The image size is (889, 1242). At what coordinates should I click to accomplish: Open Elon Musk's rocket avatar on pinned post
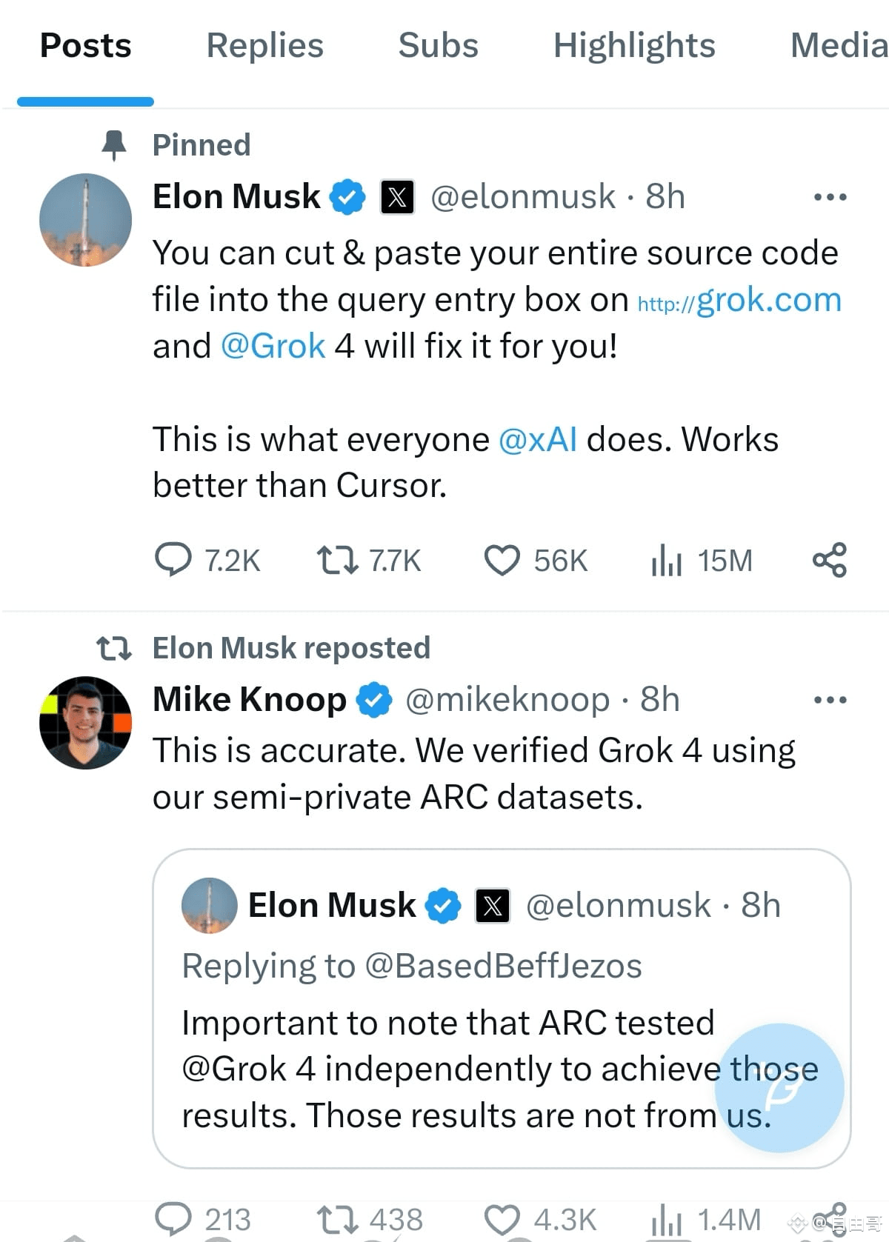[x=85, y=220]
